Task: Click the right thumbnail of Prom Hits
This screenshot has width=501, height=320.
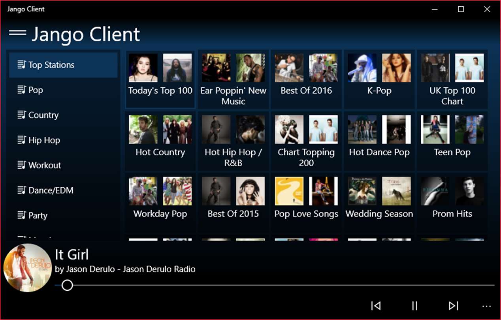Action: pos(469,191)
